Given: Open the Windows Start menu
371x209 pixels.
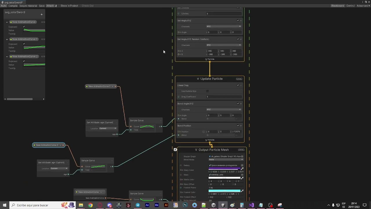Looking at the screenshot, I should (5, 205).
